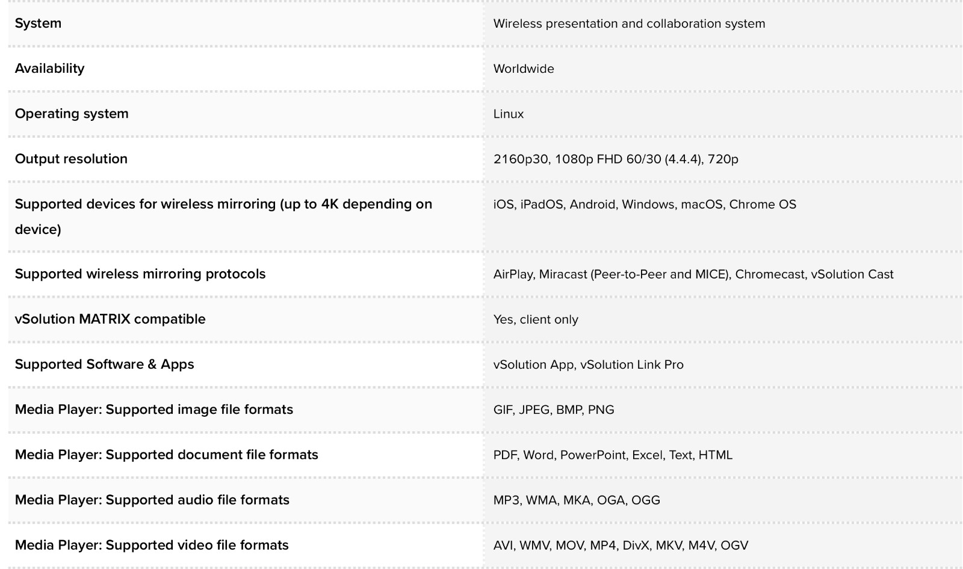Click the MP3, WMA, MKA audio formats value
This screenshot has width=963, height=569.
point(577,500)
